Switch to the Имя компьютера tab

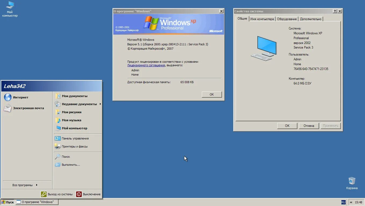click(x=262, y=19)
